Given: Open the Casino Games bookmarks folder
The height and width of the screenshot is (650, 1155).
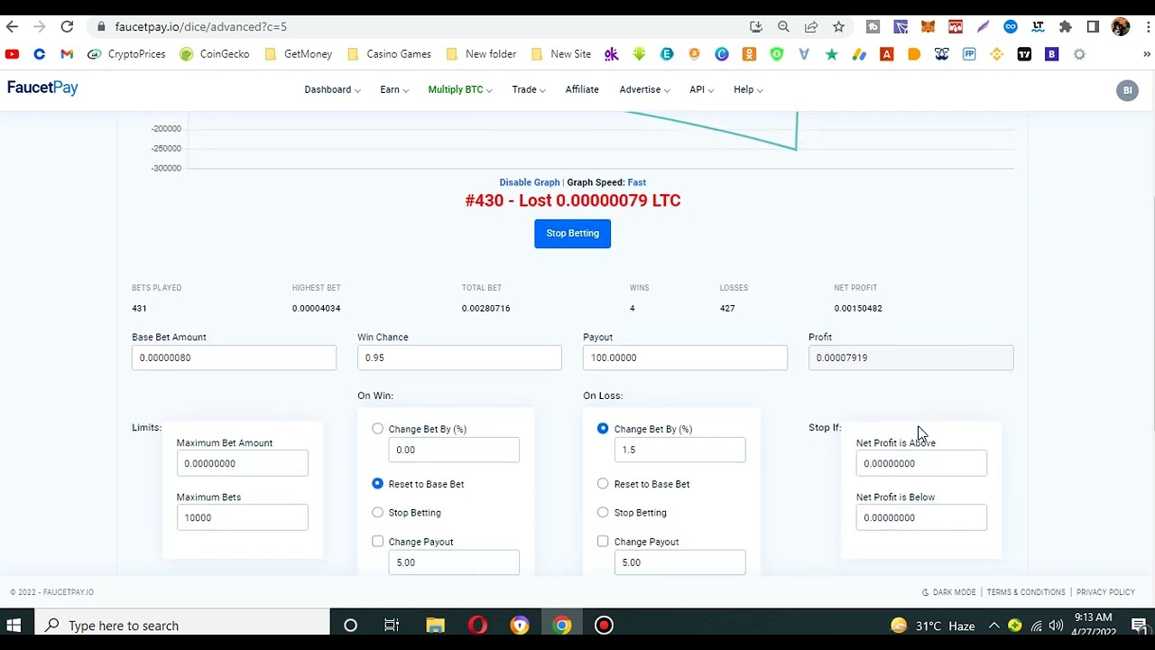Looking at the screenshot, I should [x=389, y=54].
